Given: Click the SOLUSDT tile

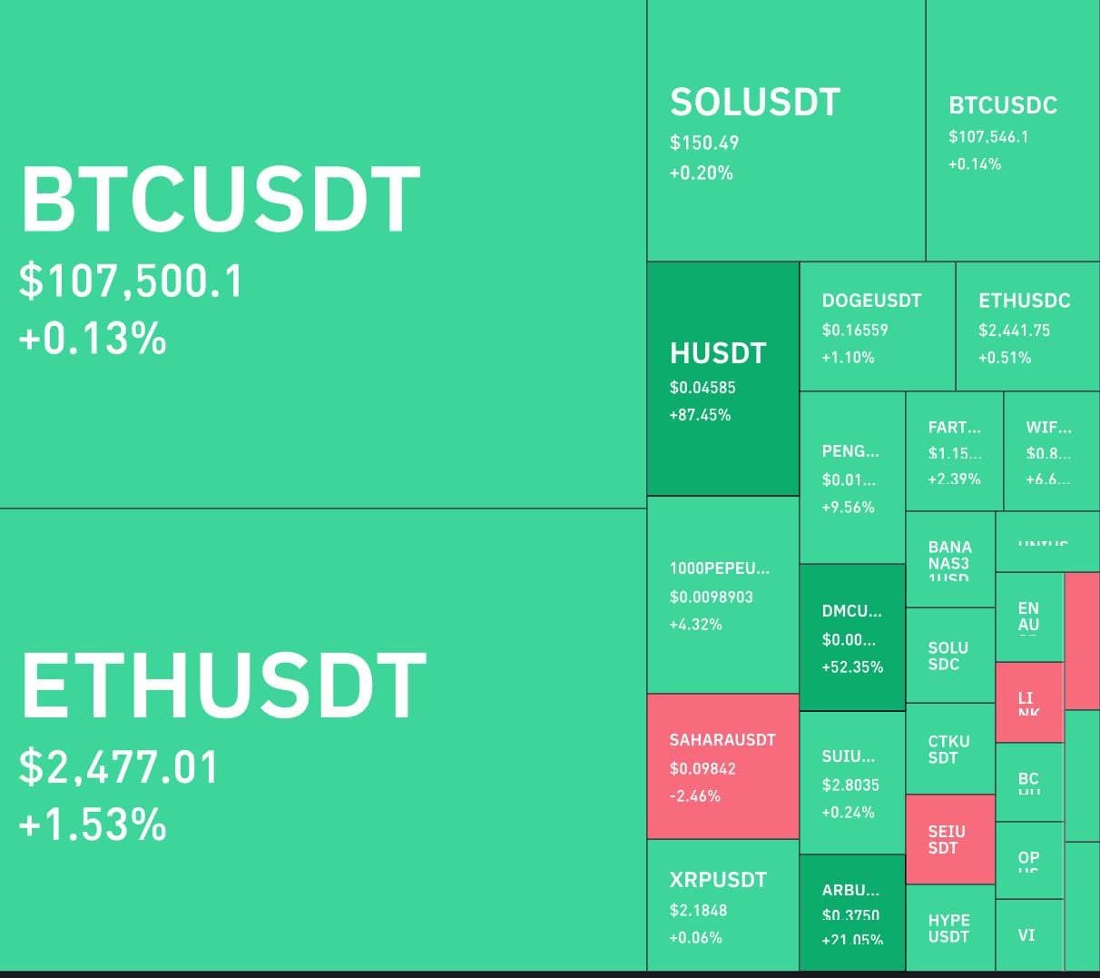Looking at the screenshot, I should [786, 132].
